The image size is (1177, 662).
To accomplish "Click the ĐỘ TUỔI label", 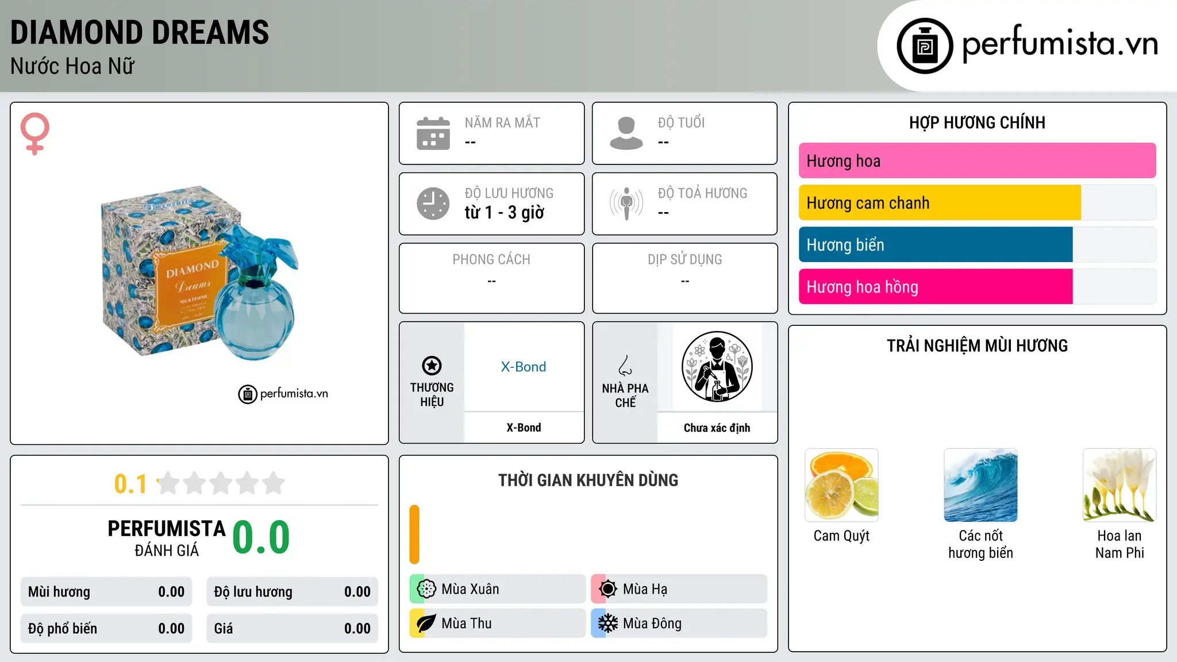I will (681, 122).
